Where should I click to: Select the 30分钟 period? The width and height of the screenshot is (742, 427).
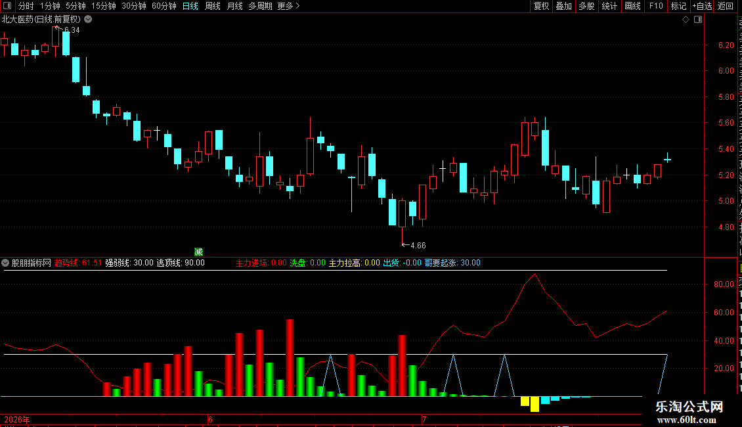pos(134,6)
